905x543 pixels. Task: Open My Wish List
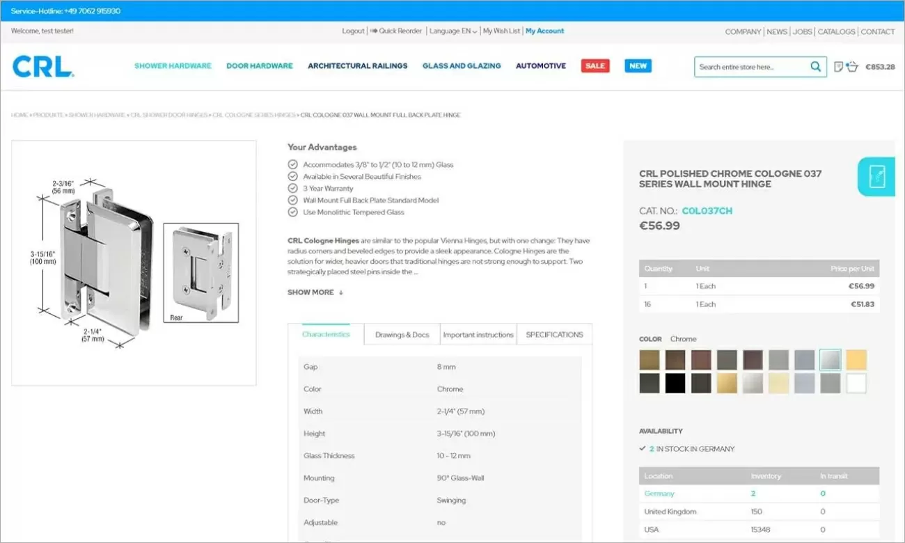[501, 31]
